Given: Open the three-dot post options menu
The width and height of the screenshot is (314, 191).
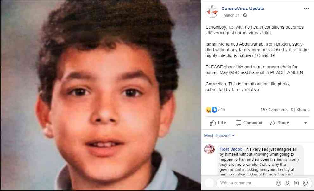Looking at the screenshot, I should pyautogui.click(x=306, y=9).
